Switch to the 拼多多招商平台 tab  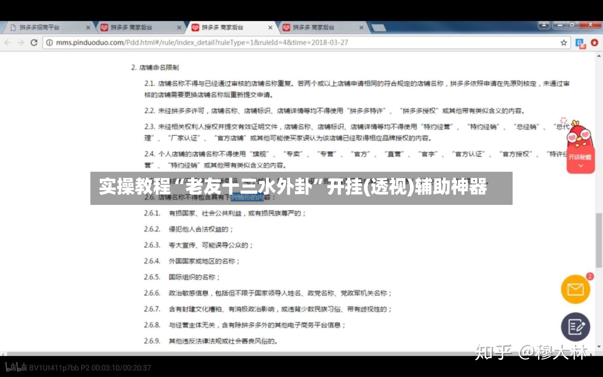[x=48, y=27]
